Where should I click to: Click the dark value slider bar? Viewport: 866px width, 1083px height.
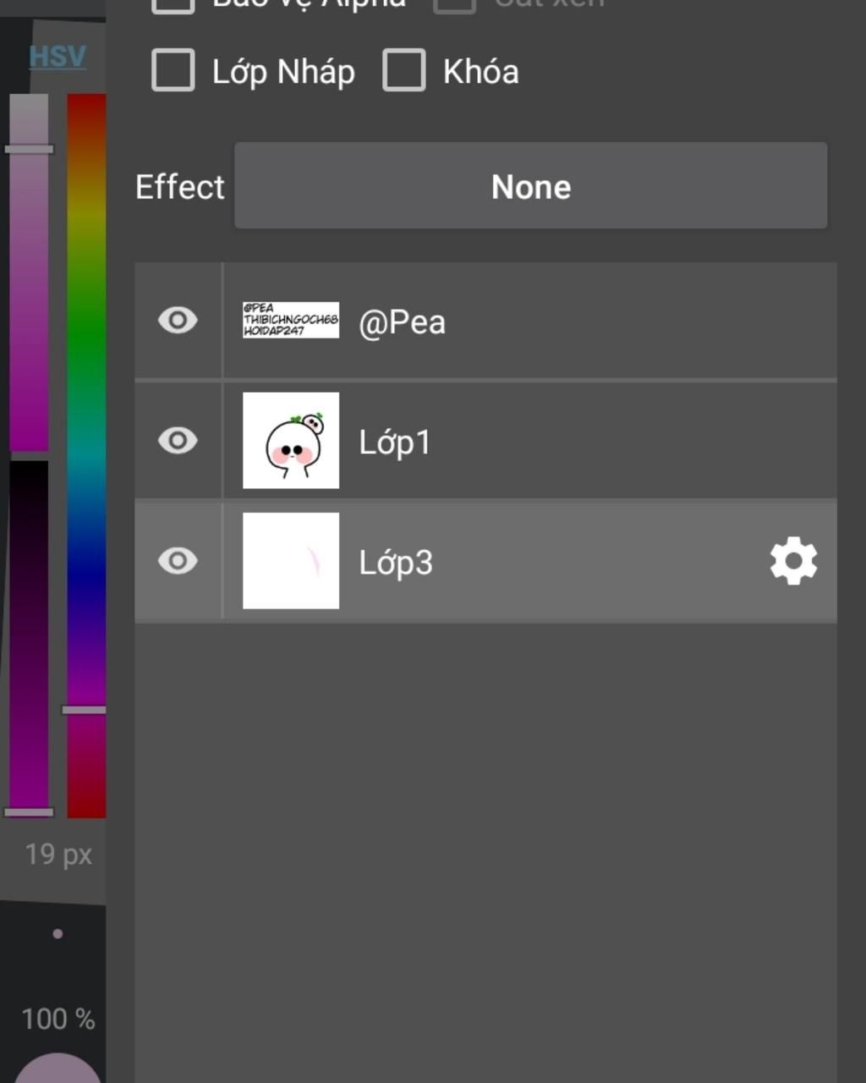(x=29, y=635)
